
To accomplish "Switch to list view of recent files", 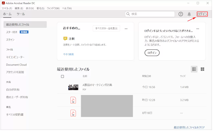I will click(194, 69).
